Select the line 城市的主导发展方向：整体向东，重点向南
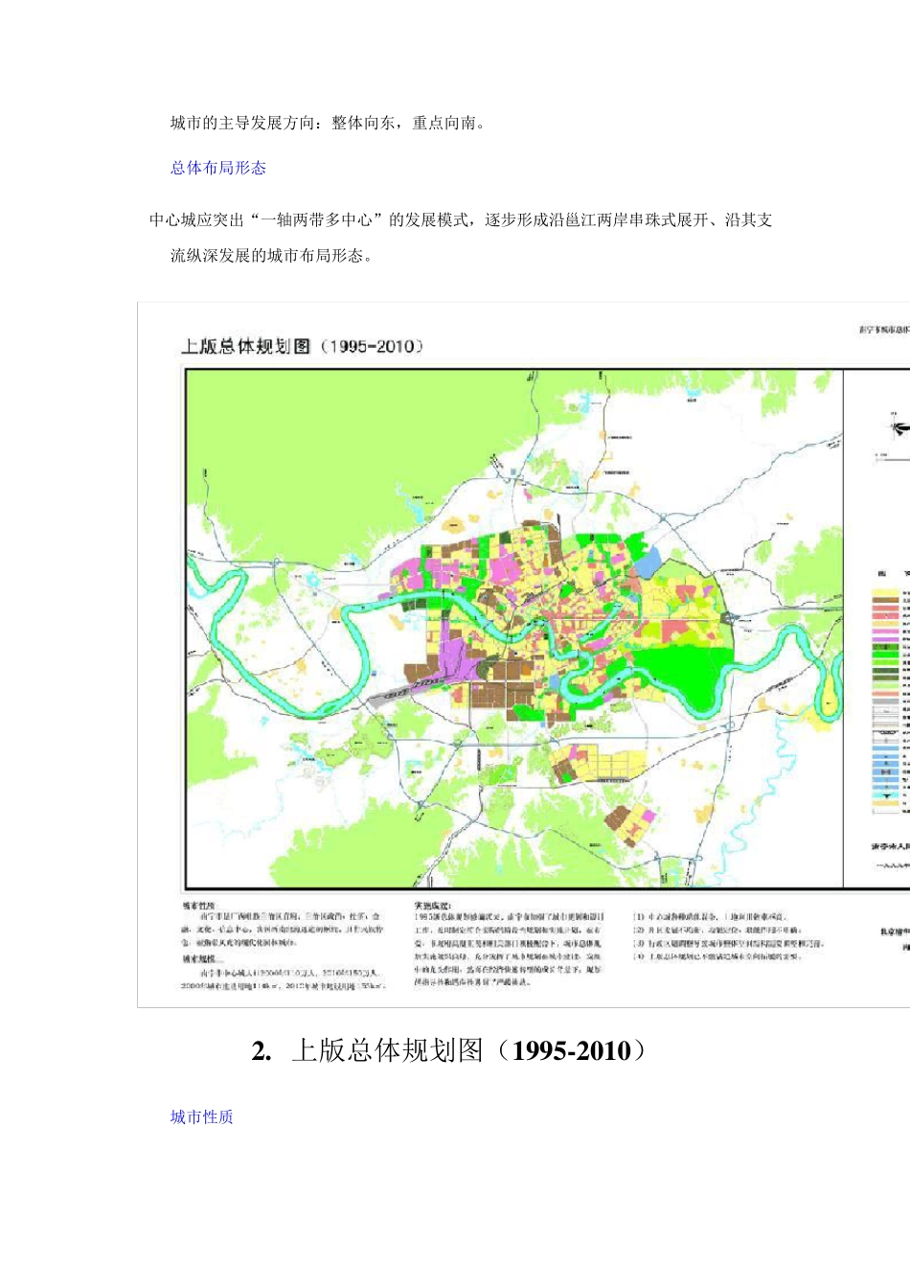Screen dimensions: 910x1288 330,123
